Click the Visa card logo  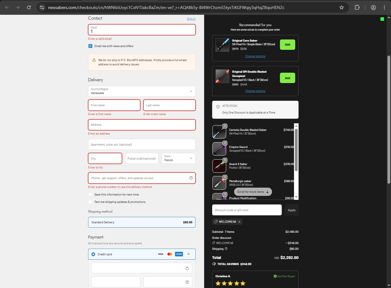point(161,254)
